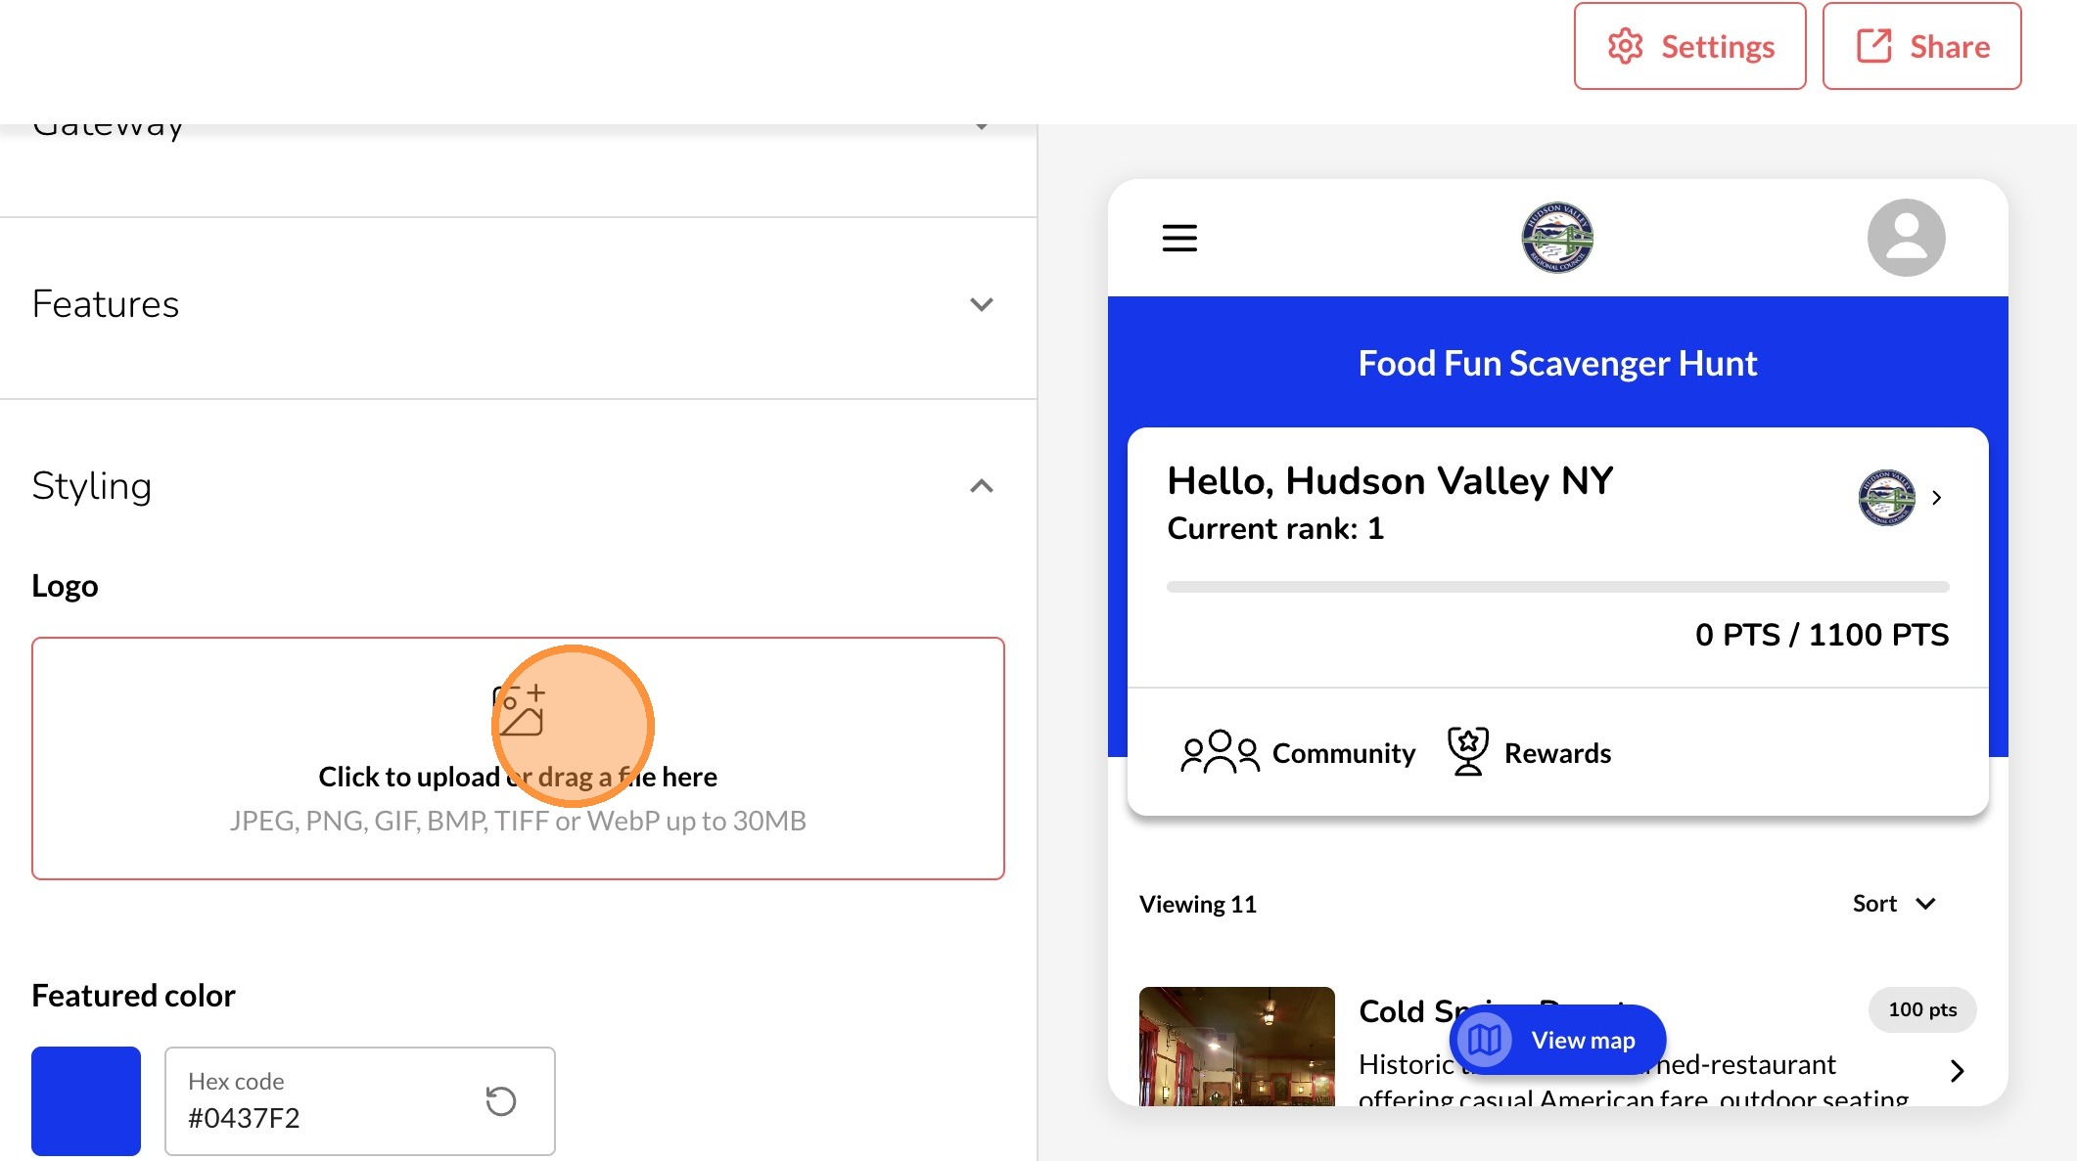Image resolution: width=2077 pixels, height=1161 pixels.
Task: Click the Rewards trophy icon
Action: pos(1467,751)
